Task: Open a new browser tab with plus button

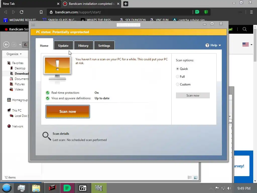Action: tap(126, 4)
